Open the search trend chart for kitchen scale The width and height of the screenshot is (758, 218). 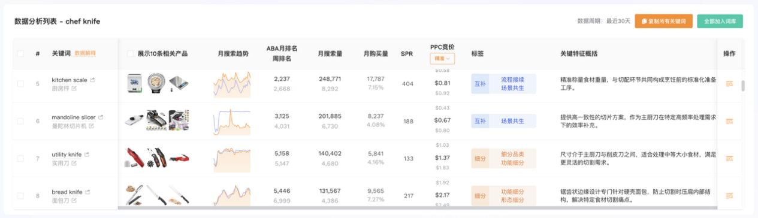click(x=232, y=84)
